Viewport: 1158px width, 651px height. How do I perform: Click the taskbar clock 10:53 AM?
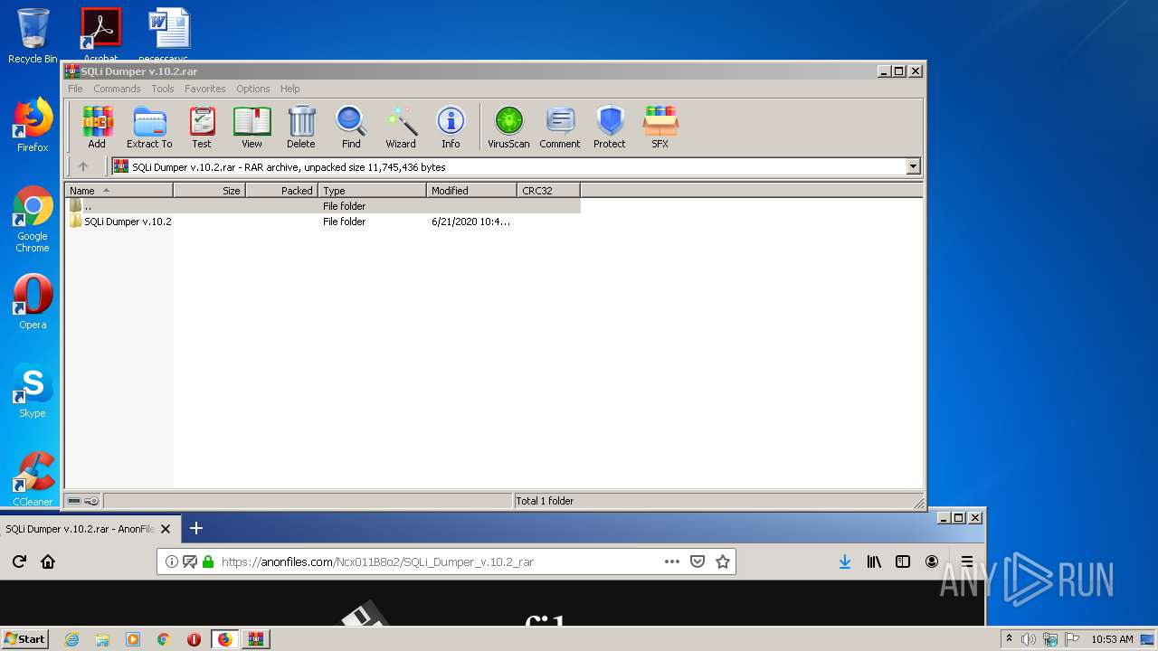pos(1112,639)
